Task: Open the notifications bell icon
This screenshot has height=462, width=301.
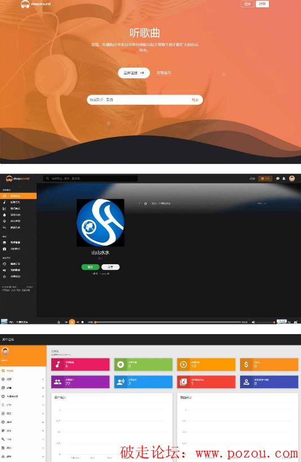Action: coord(284,179)
